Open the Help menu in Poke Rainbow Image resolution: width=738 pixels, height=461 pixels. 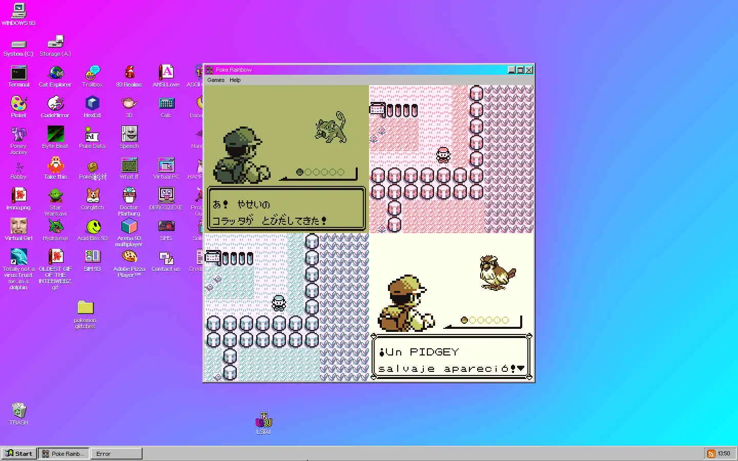point(235,80)
